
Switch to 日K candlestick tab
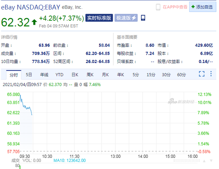click(75, 75)
